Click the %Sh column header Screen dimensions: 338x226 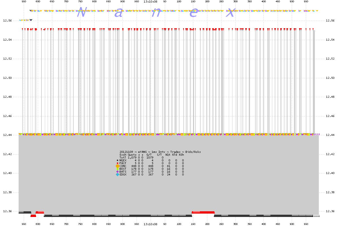click(181, 155)
